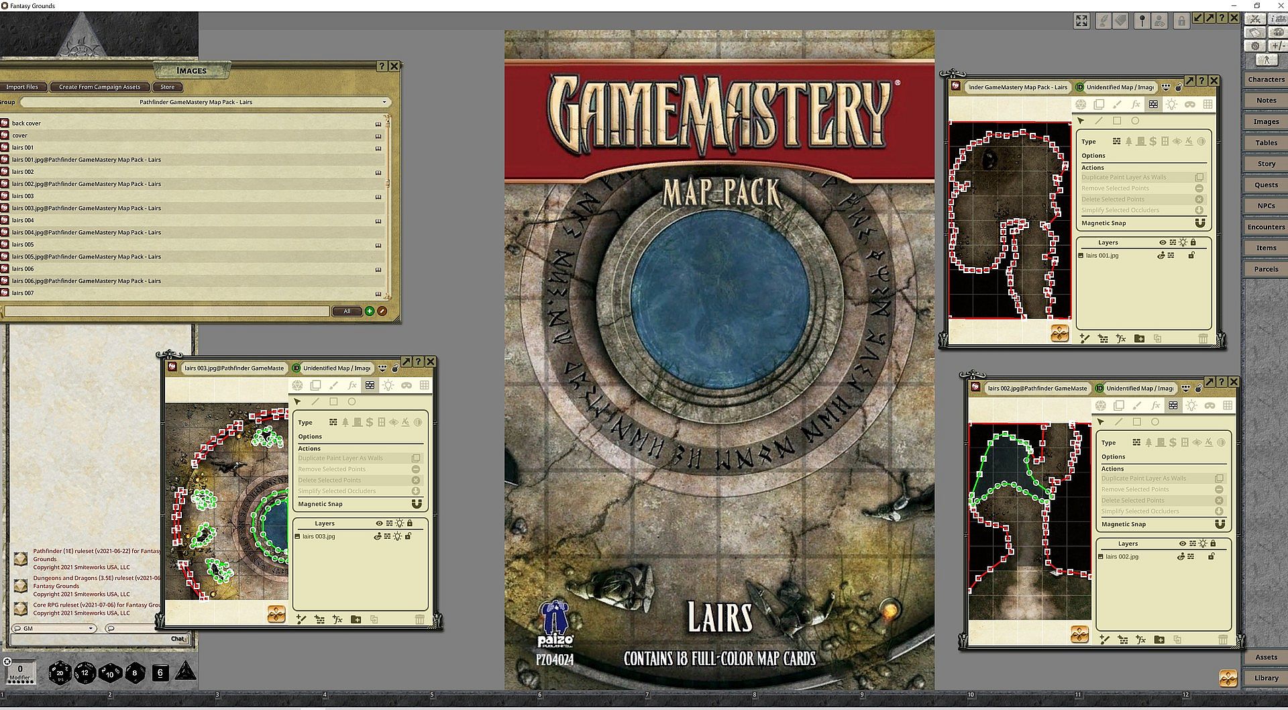
Task: Toggle lighting on the lairs 003.jpg layer
Action: 398,536
